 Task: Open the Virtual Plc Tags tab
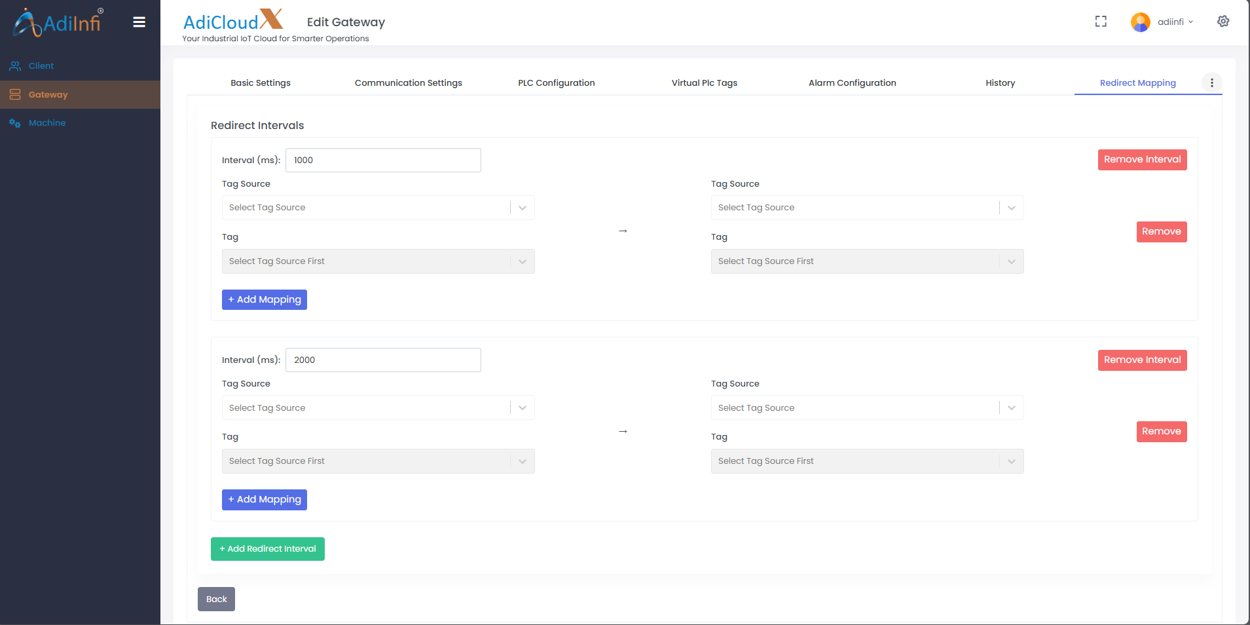click(704, 83)
